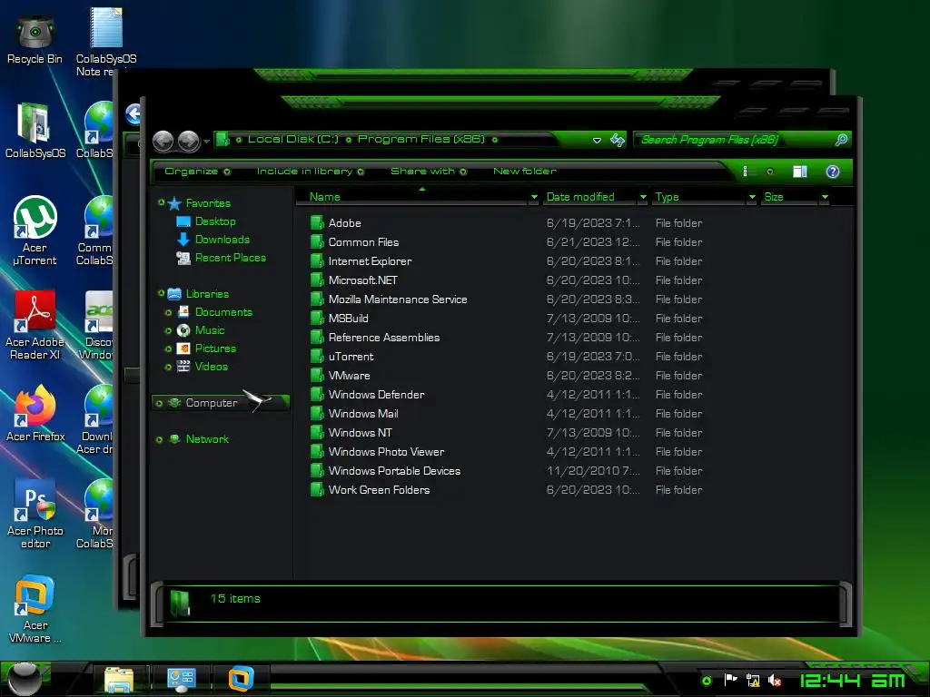Open the Share with menu
930x697 pixels.
coord(429,172)
